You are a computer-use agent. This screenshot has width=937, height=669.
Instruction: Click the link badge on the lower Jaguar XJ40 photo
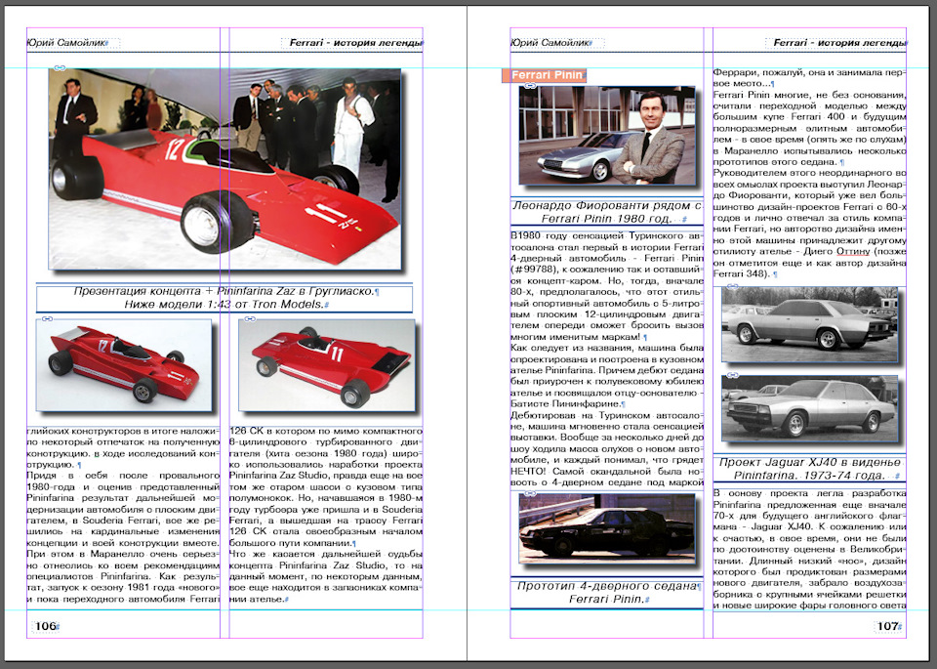point(733,375)
